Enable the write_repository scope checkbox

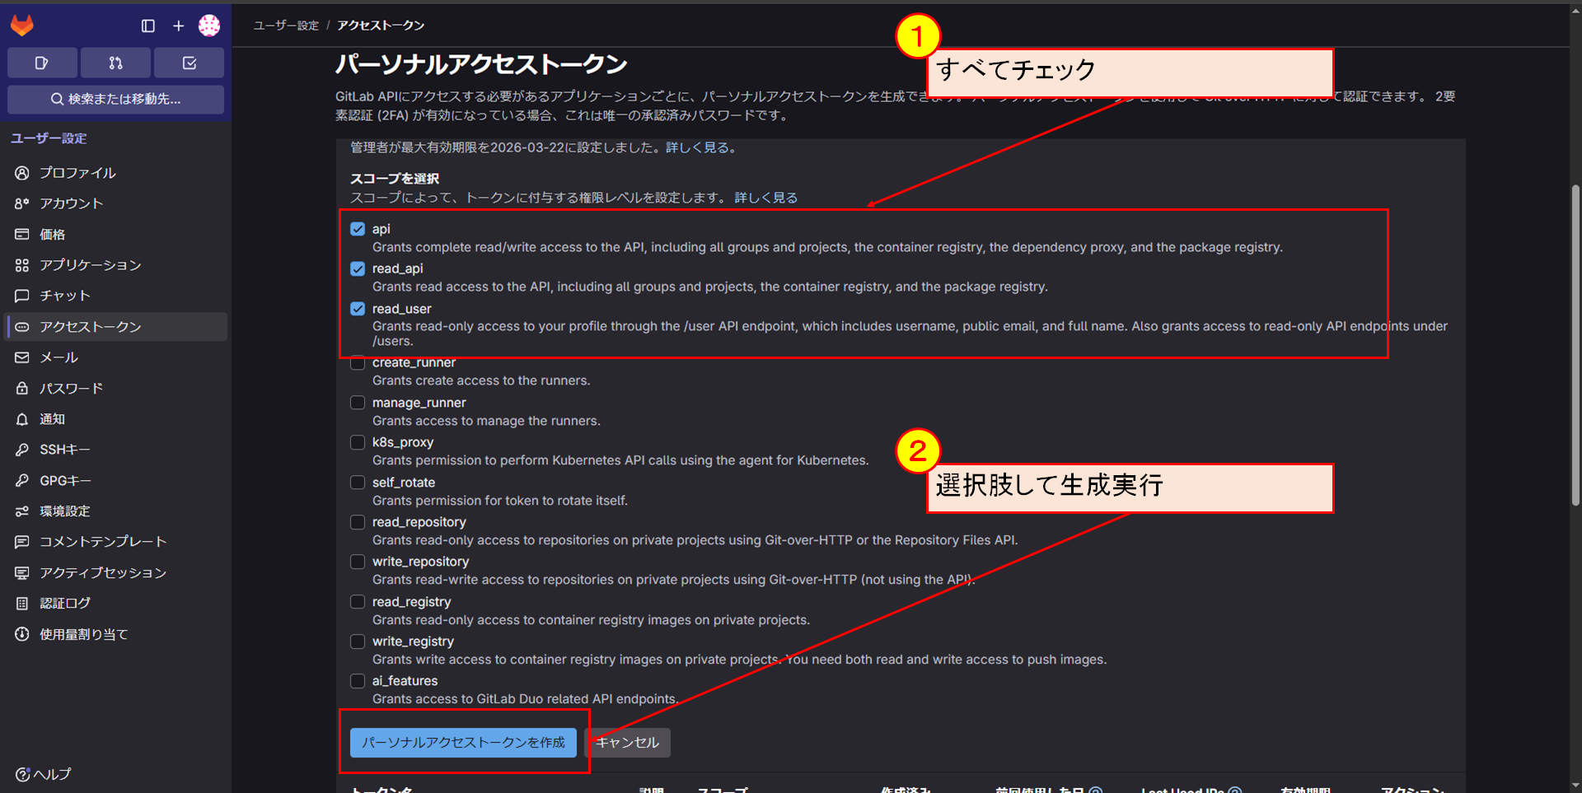click(x=358, y=562)
